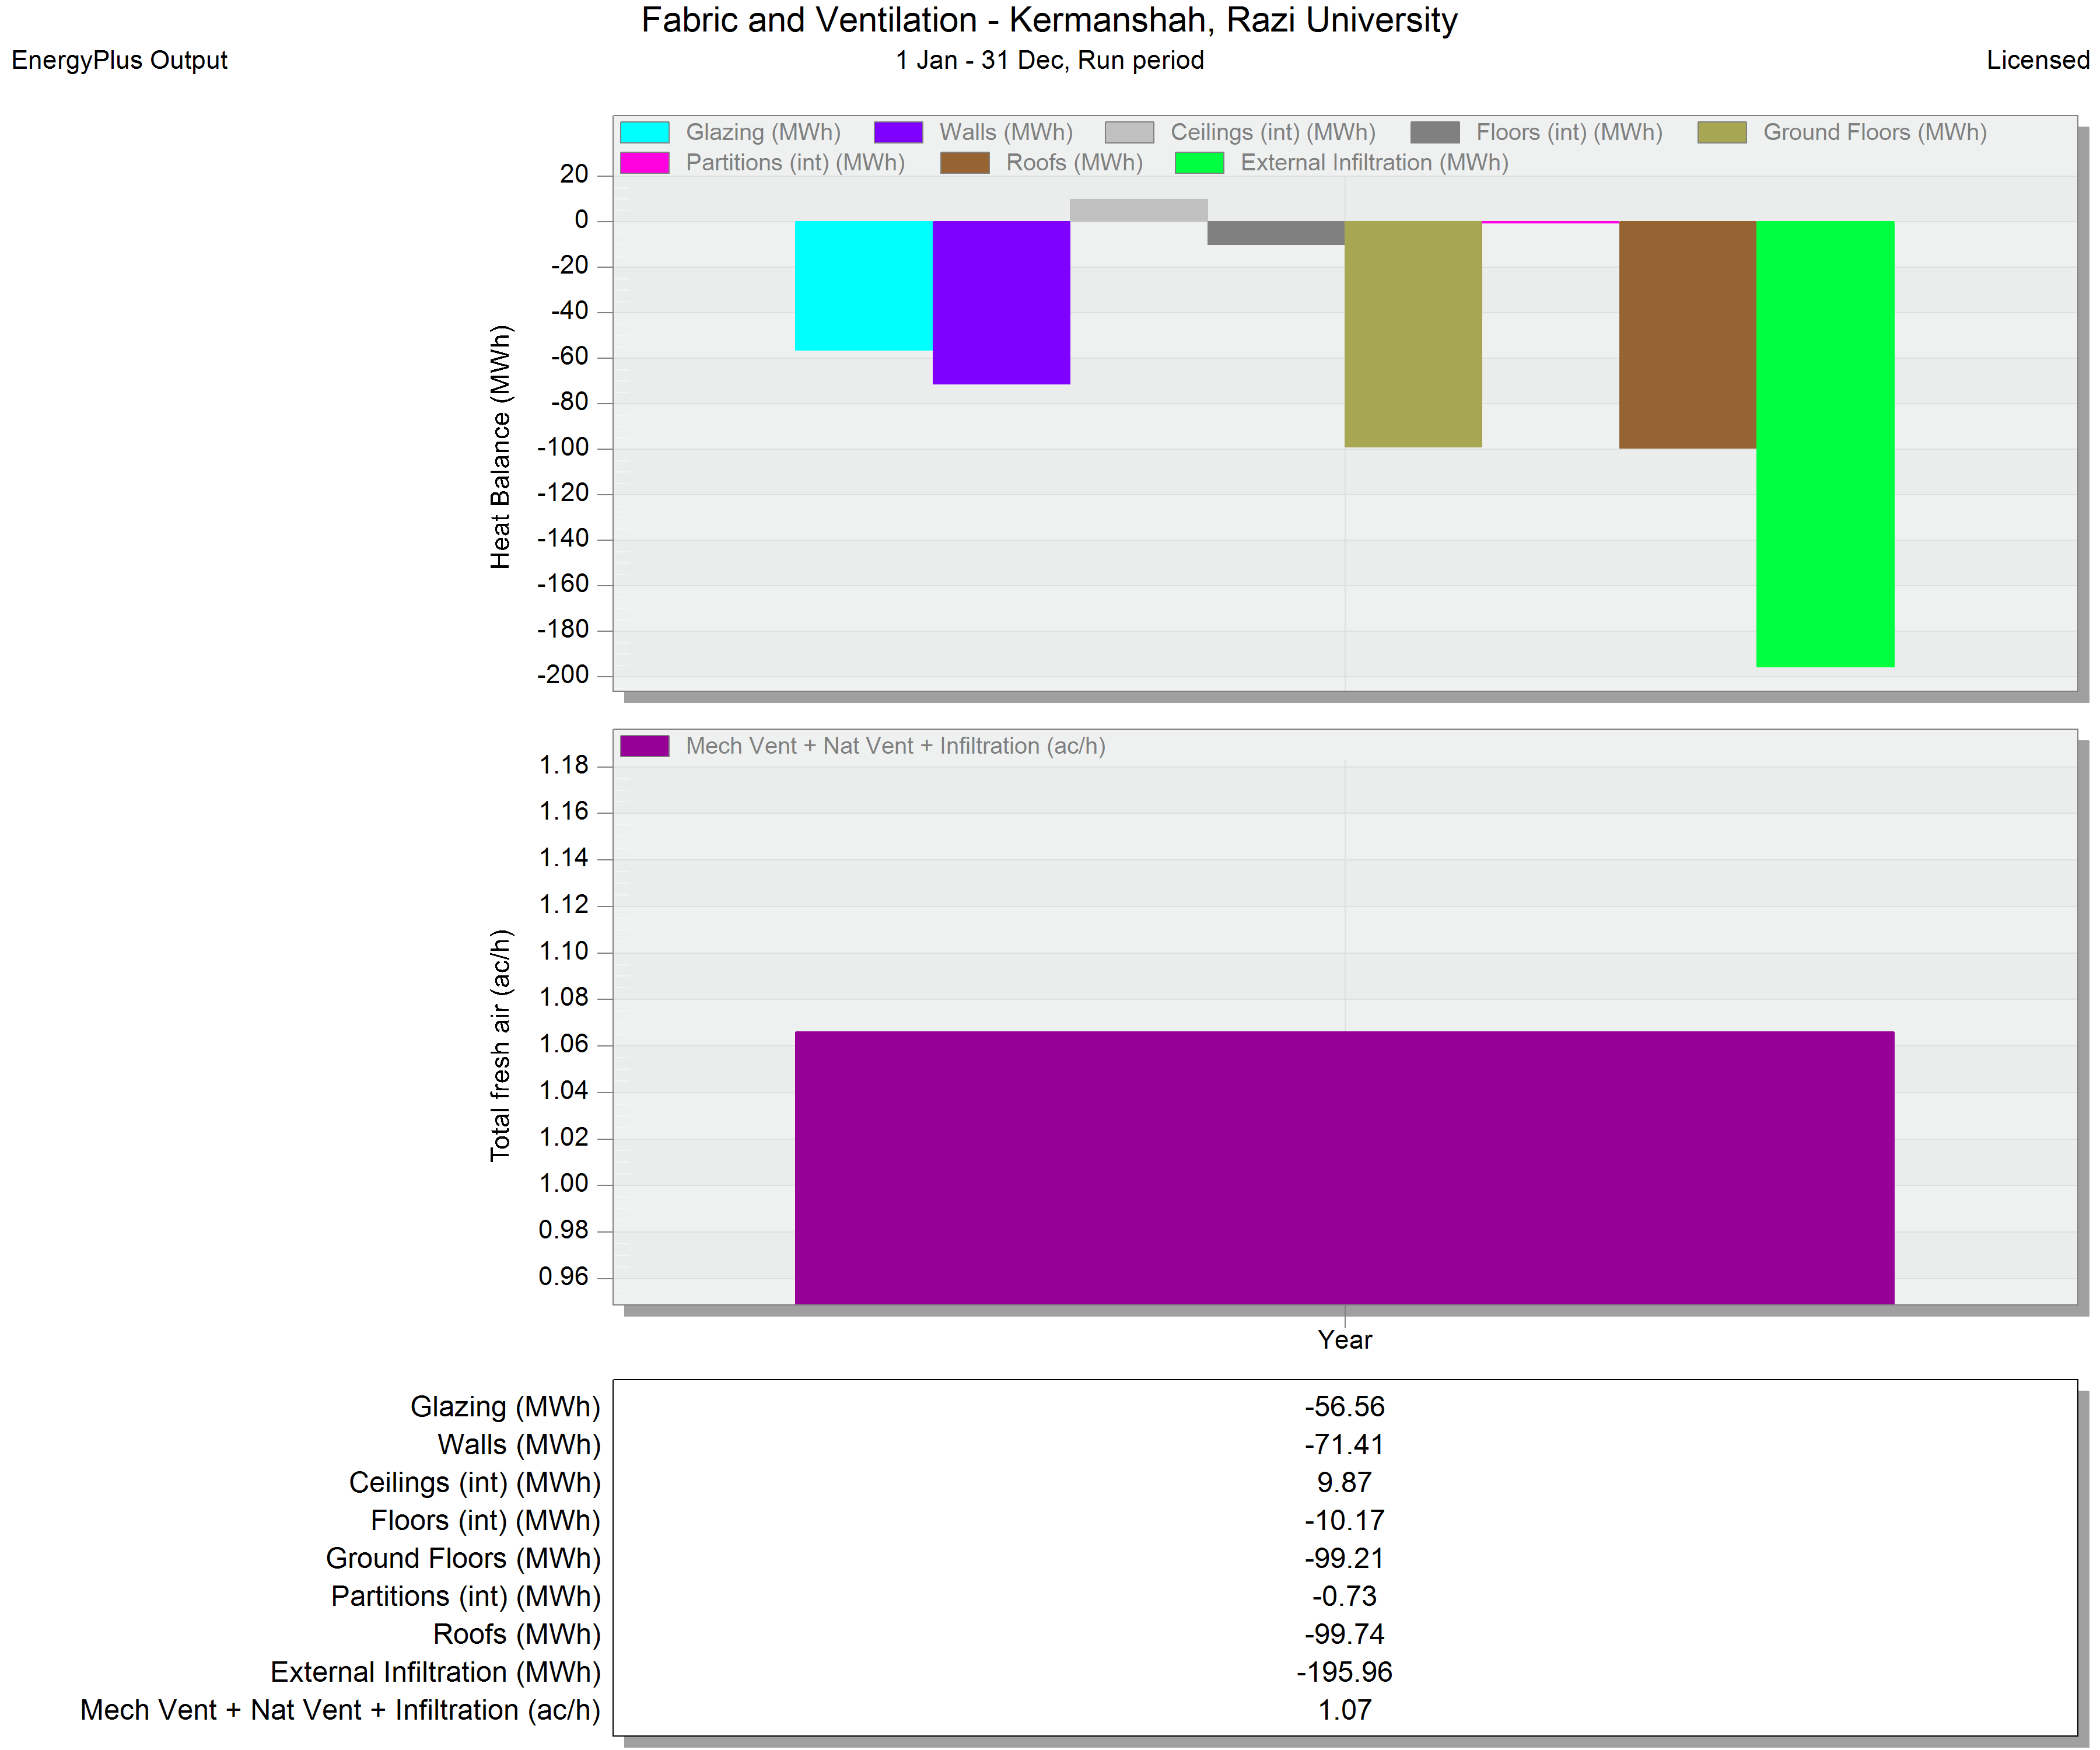Click the dark gray Floors (int) legend swatch
2100x1750 pixels.
pyautogui.click(x=1435, y=132)
